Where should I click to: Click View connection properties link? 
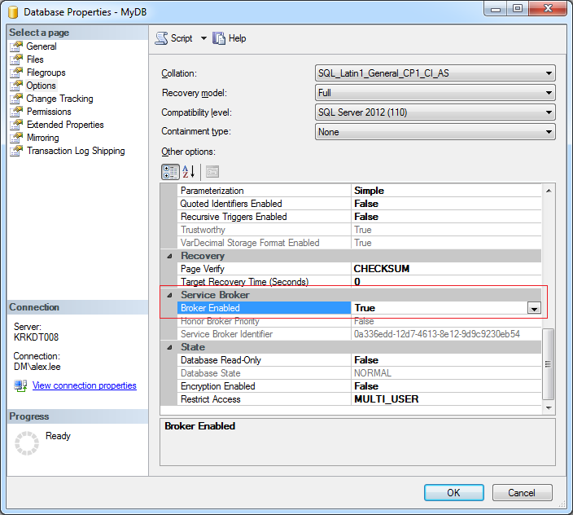(x=85, y=385)
